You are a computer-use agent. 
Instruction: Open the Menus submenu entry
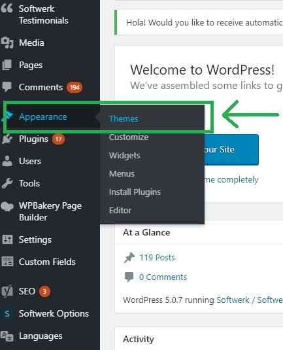122,173
